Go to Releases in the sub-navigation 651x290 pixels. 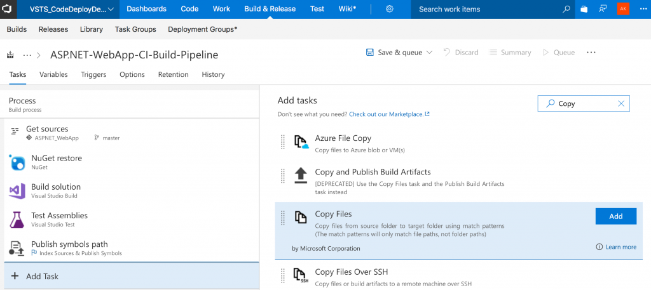[53, 29]
